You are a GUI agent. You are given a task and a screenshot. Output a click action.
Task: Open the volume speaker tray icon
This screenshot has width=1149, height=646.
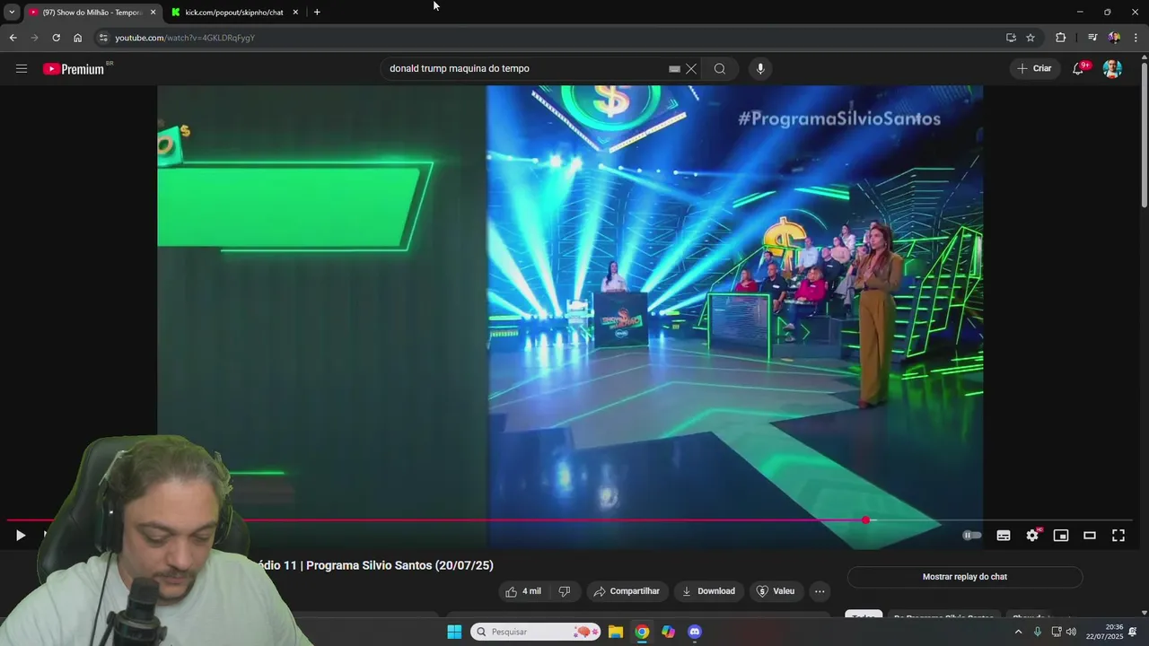[x=1071, y=632]
